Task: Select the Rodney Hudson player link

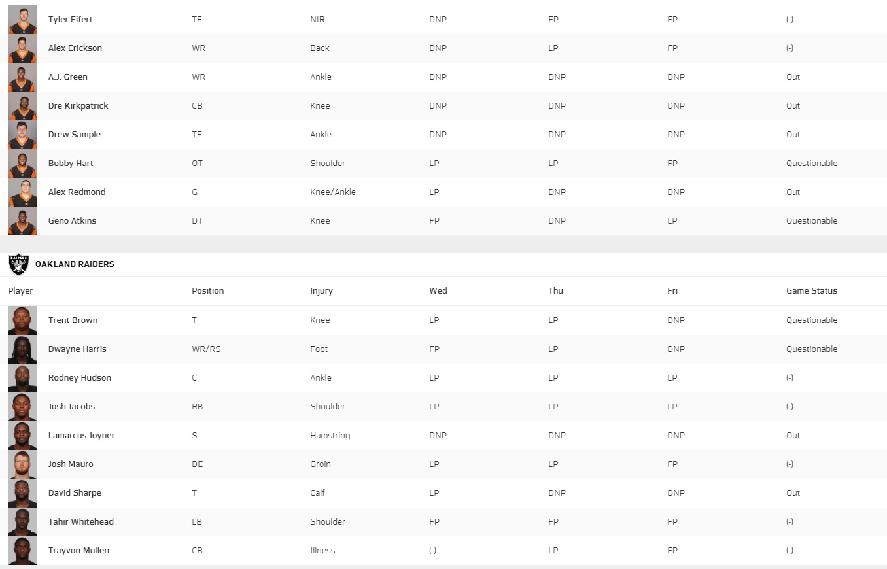Action: pyautogui.click(x=80, y=378)
